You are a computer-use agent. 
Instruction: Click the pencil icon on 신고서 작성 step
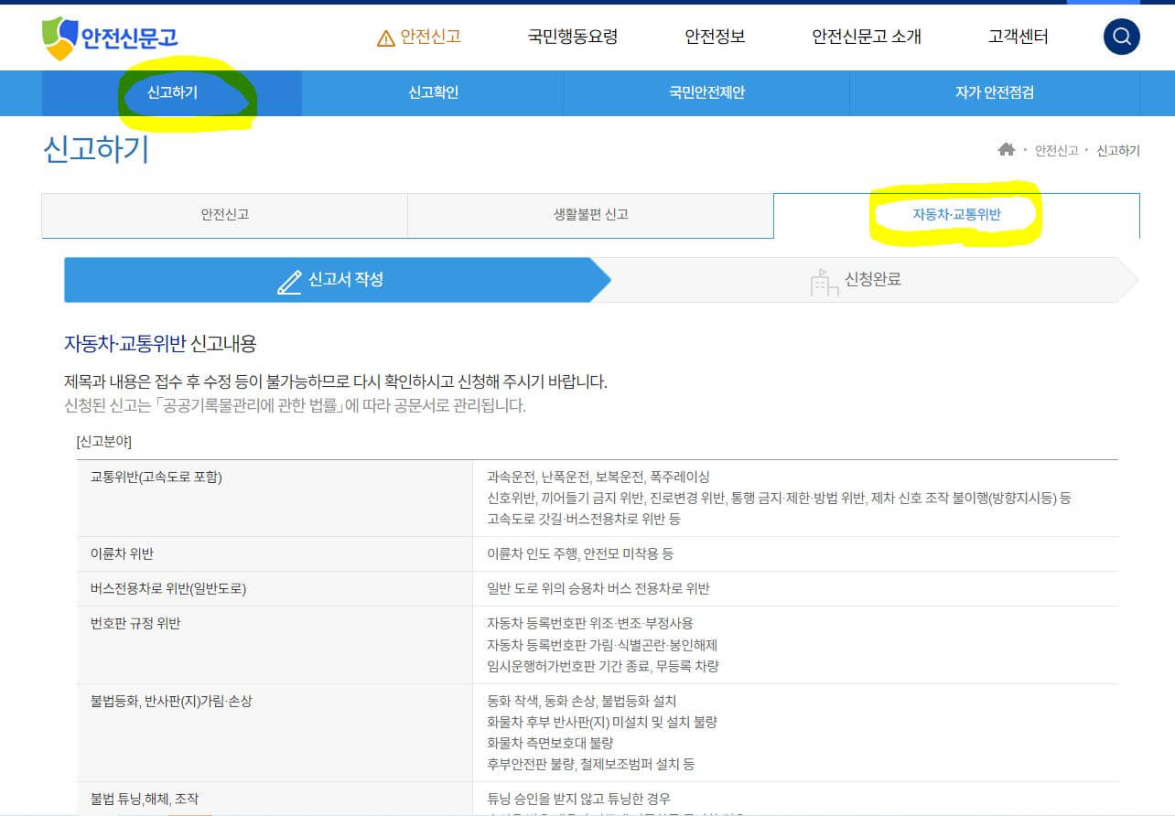pyautogui.click(x=288, y=280)
